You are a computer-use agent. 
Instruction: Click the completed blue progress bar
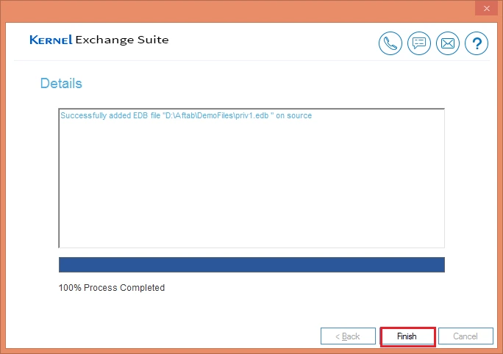(x=251, y=264)
